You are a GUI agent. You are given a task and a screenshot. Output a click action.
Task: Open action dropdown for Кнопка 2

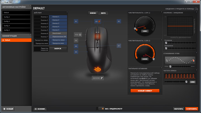click(58, 20)
